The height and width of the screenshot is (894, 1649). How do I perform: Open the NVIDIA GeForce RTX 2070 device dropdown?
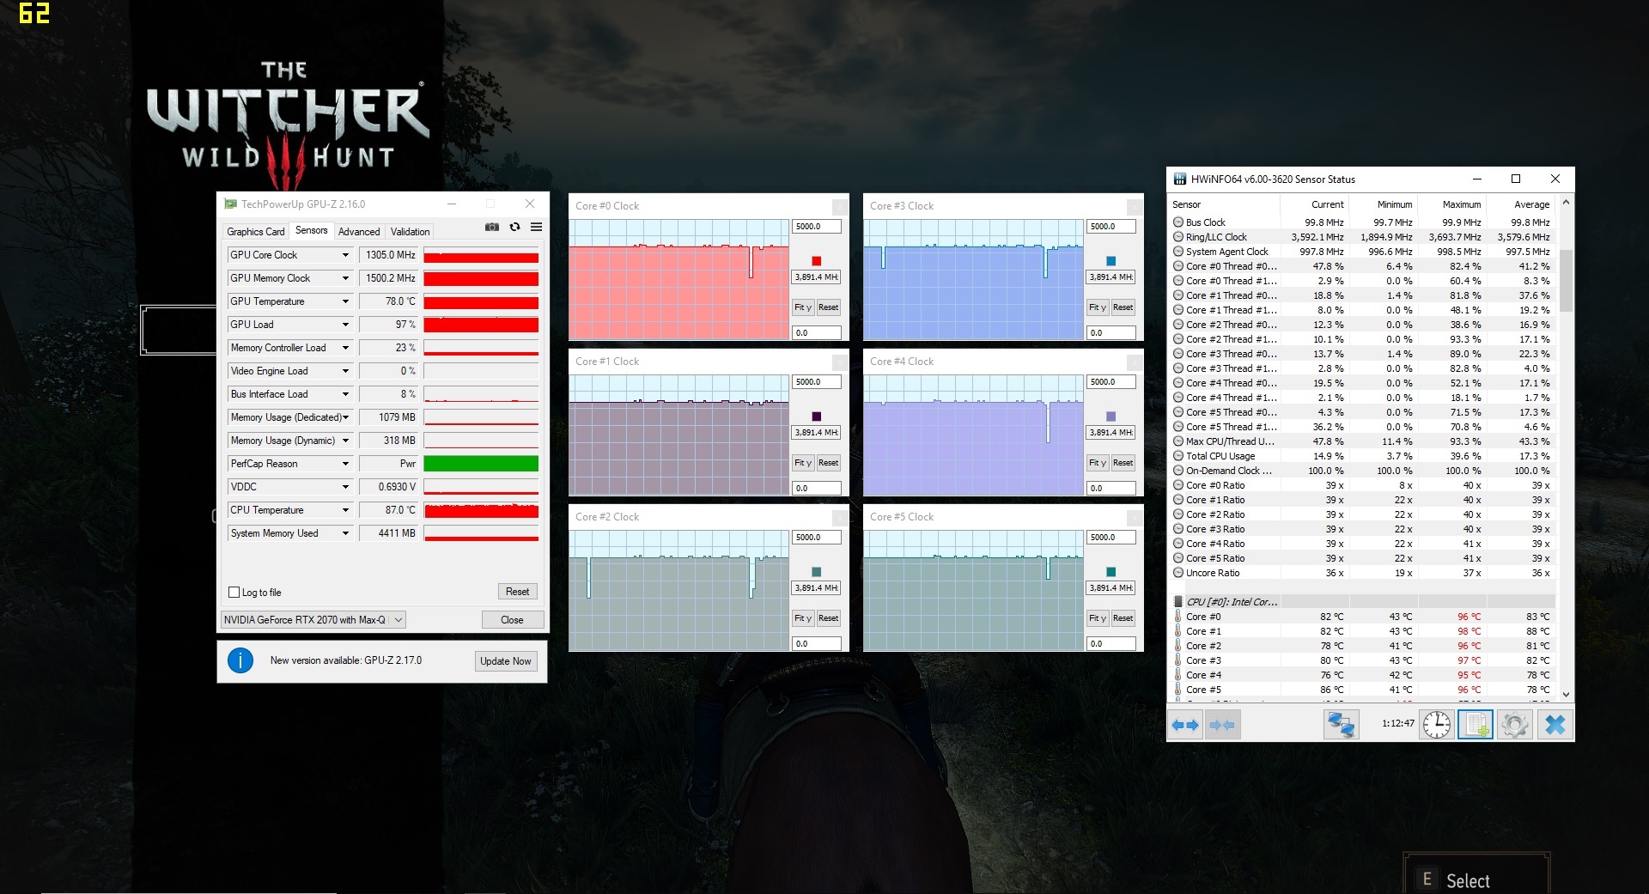click(313, 620)
